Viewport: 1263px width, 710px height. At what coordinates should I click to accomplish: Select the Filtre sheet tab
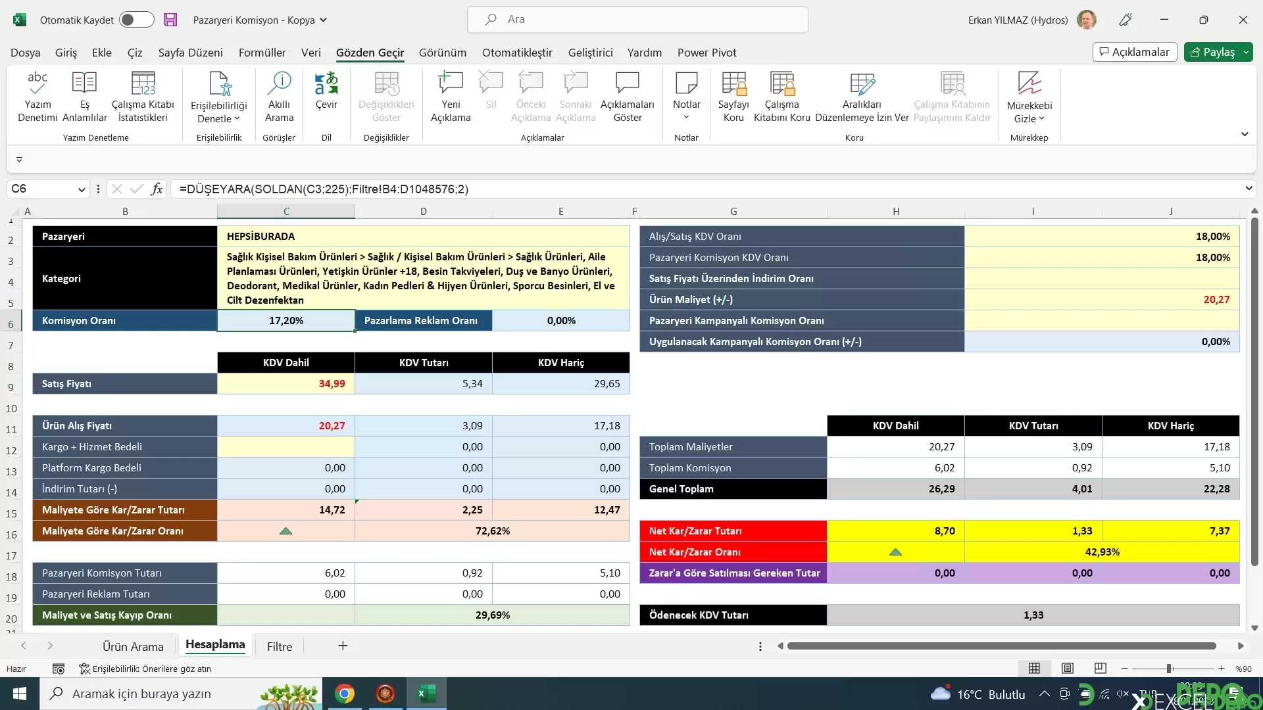[280, 646]
